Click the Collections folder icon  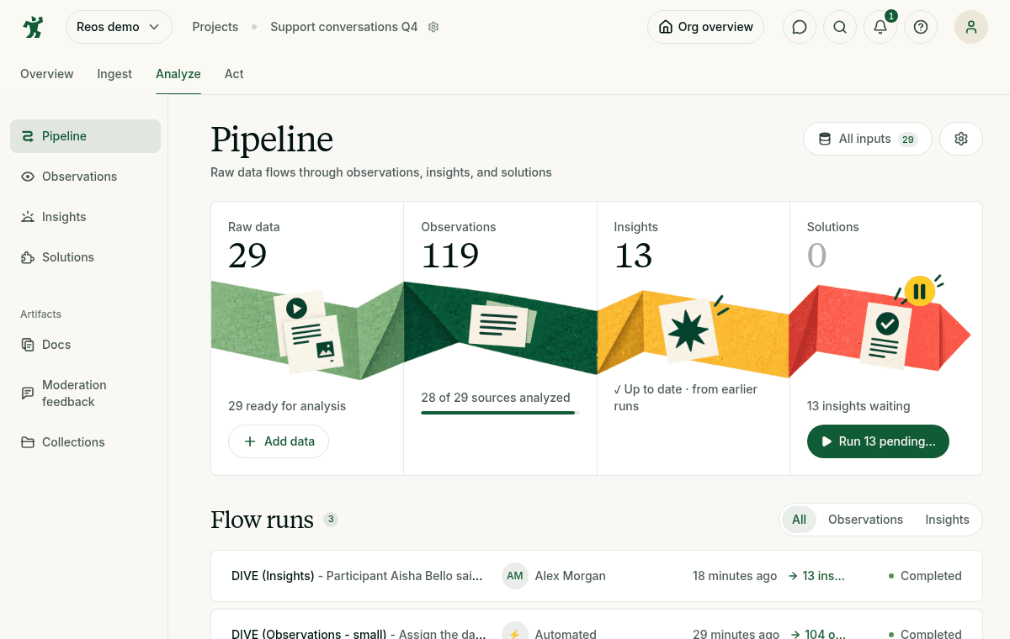[x=28, y=442]
